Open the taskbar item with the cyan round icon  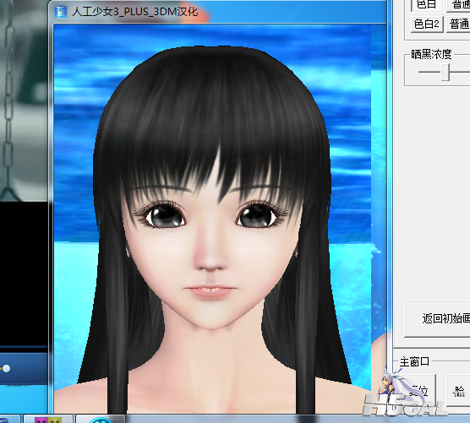(x=101, y=419)
